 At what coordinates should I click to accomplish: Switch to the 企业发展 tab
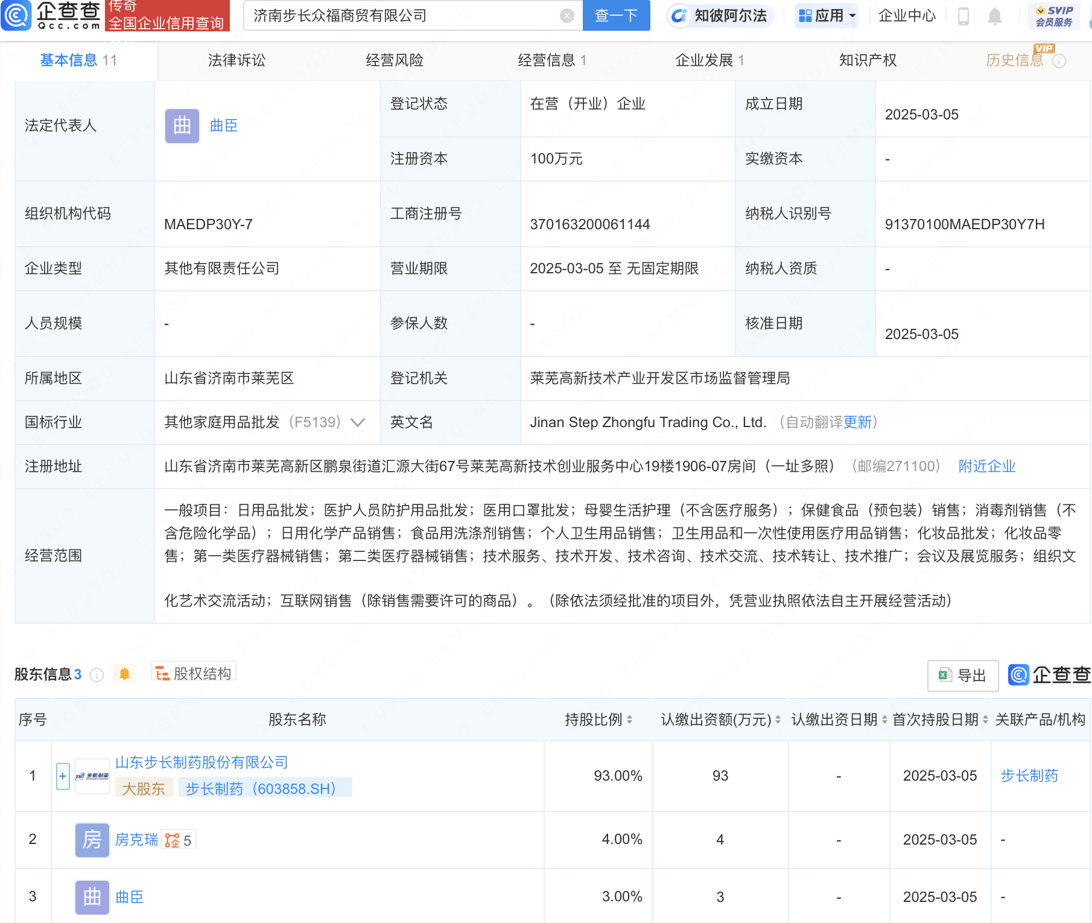(709, 60)
